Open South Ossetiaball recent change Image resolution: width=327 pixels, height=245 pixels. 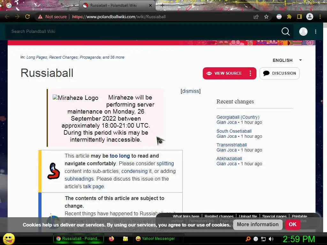point(234,131)
